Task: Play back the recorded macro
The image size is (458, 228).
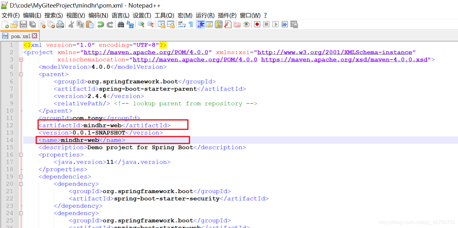Action: 276,25
